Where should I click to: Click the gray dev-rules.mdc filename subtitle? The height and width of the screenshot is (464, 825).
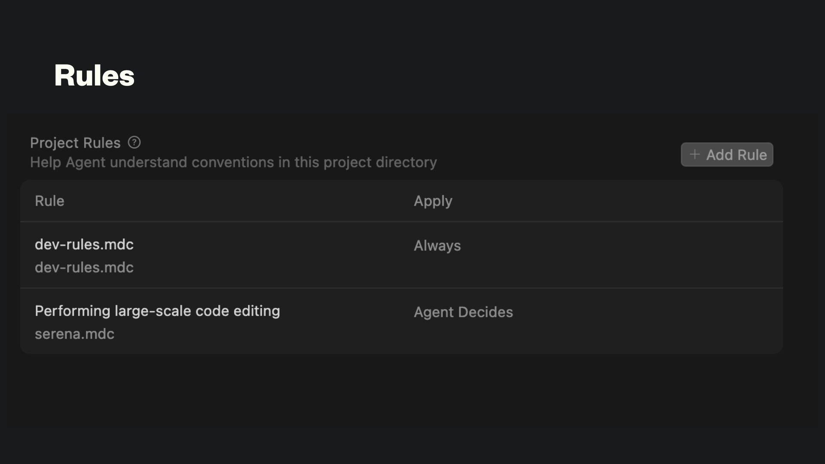[84, 268]
